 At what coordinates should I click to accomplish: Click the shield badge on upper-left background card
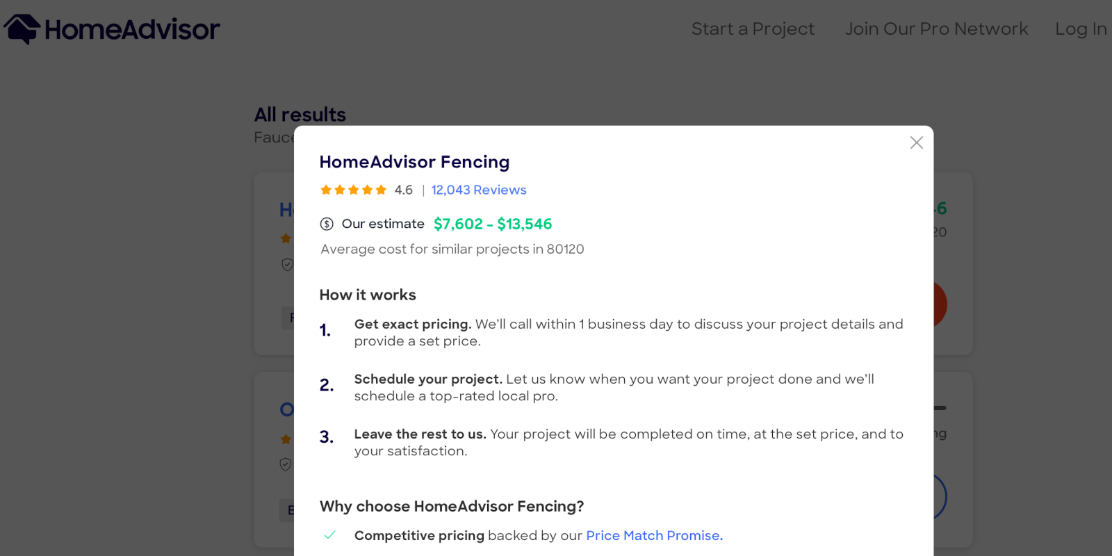(286, 264)
